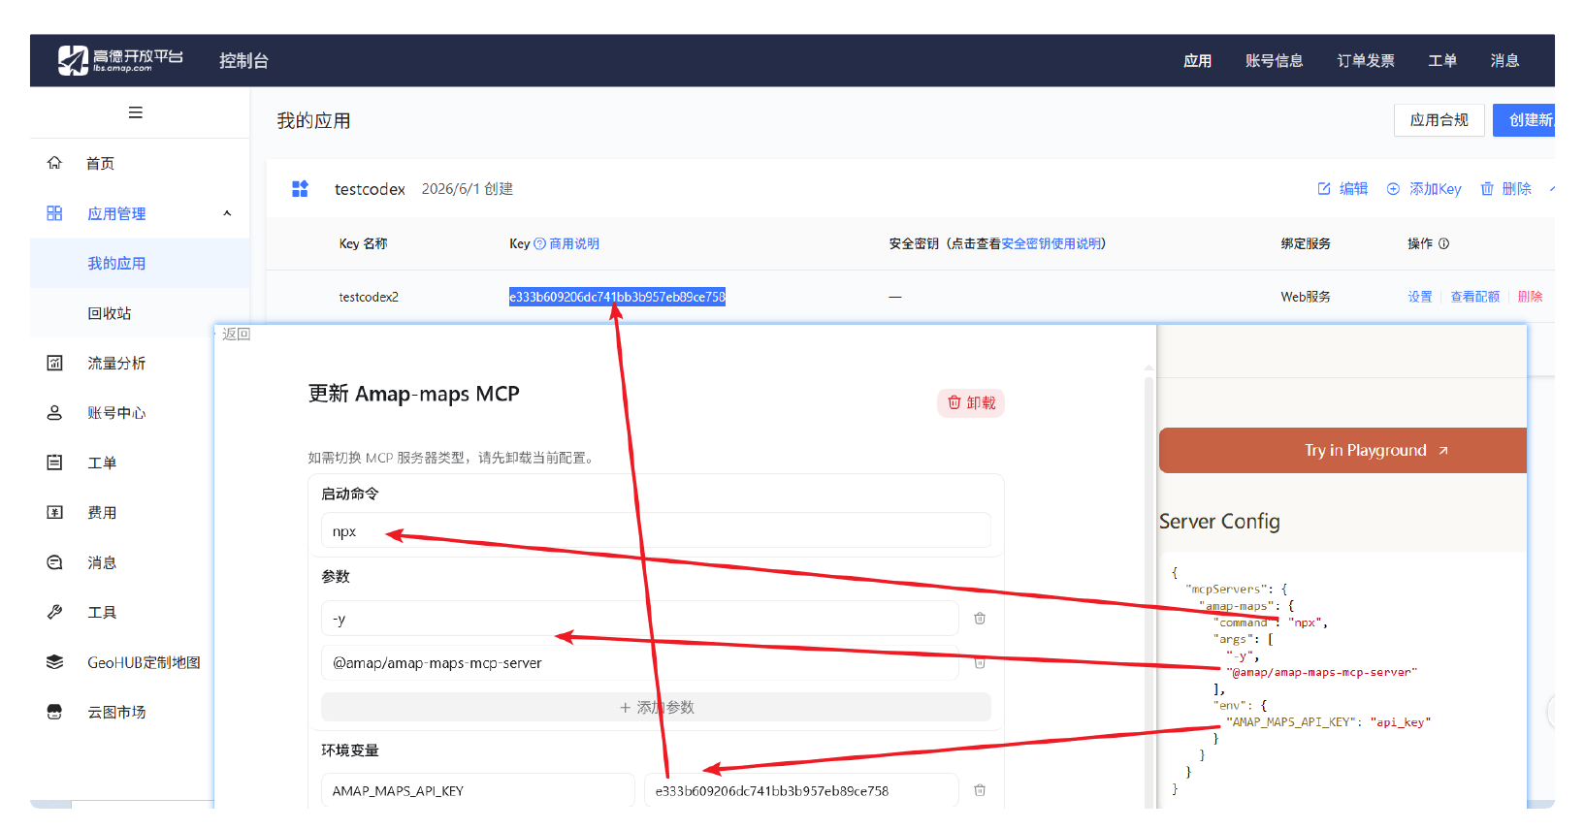The image size is (1585, 830).
Task: Click the environment variable value field
Action: 801,790
